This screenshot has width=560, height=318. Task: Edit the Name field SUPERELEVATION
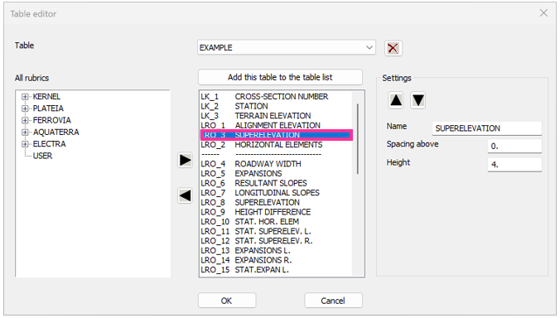tap(487, 128)
